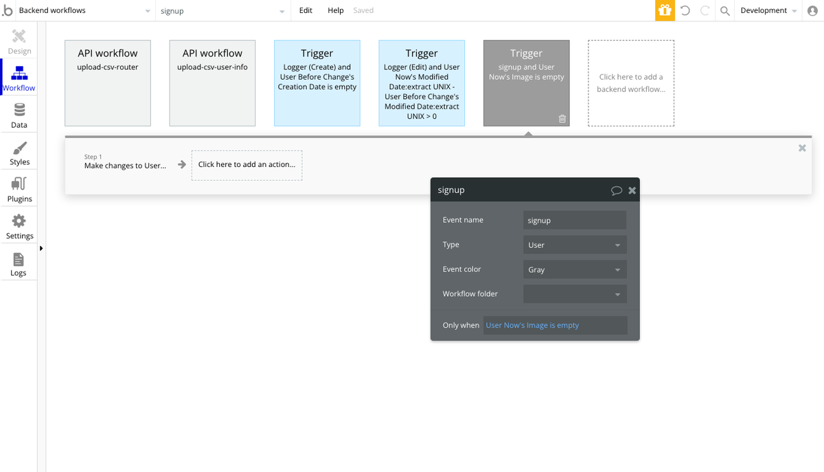Viewport: 824px width, 472px height.
Task: Open the Logs tab in sidebar
Action: 19,264
